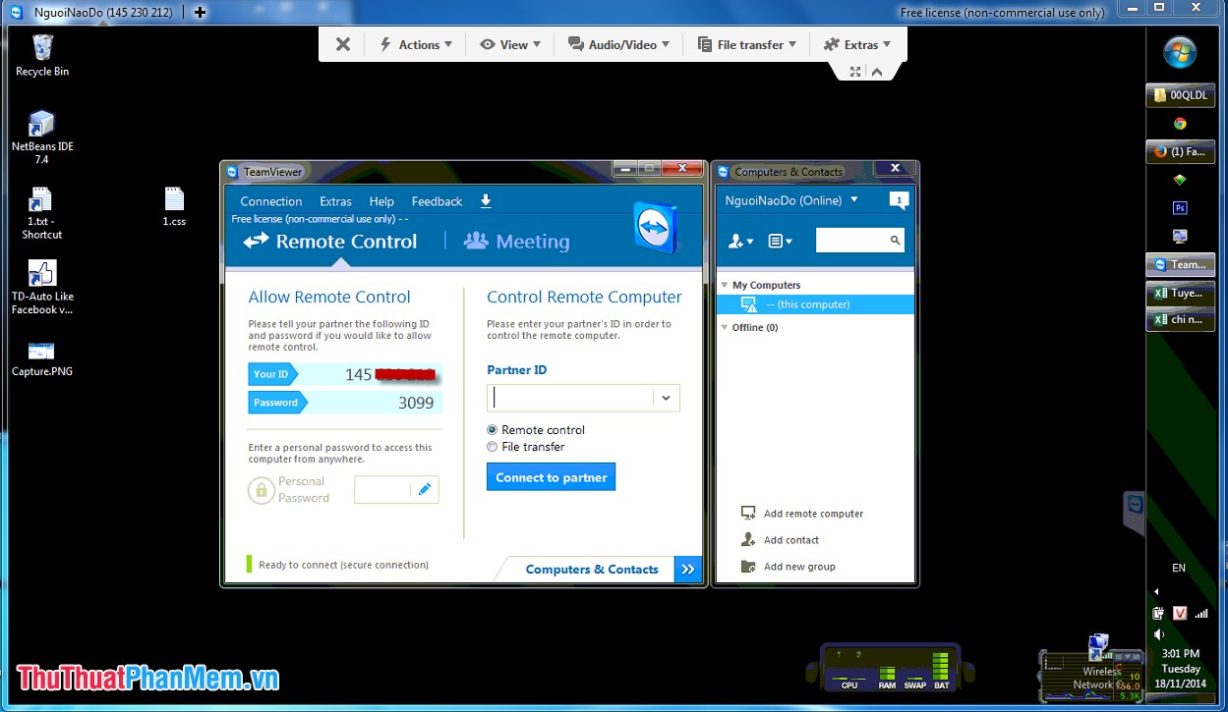Open the Audio/Video menu on session toolbar
Image resolution: width=1228 pixels, height=712 pixels.
(x=617, y=43)
